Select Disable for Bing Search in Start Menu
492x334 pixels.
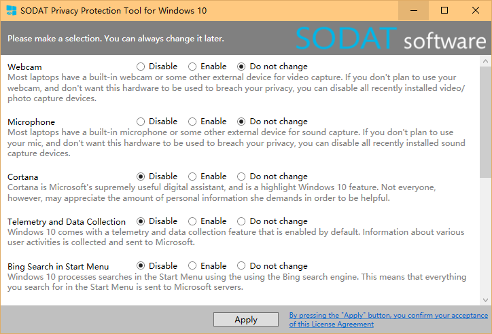tap(141, 266)
